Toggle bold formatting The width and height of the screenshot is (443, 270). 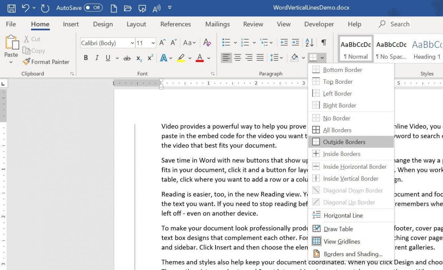point(85,58)
